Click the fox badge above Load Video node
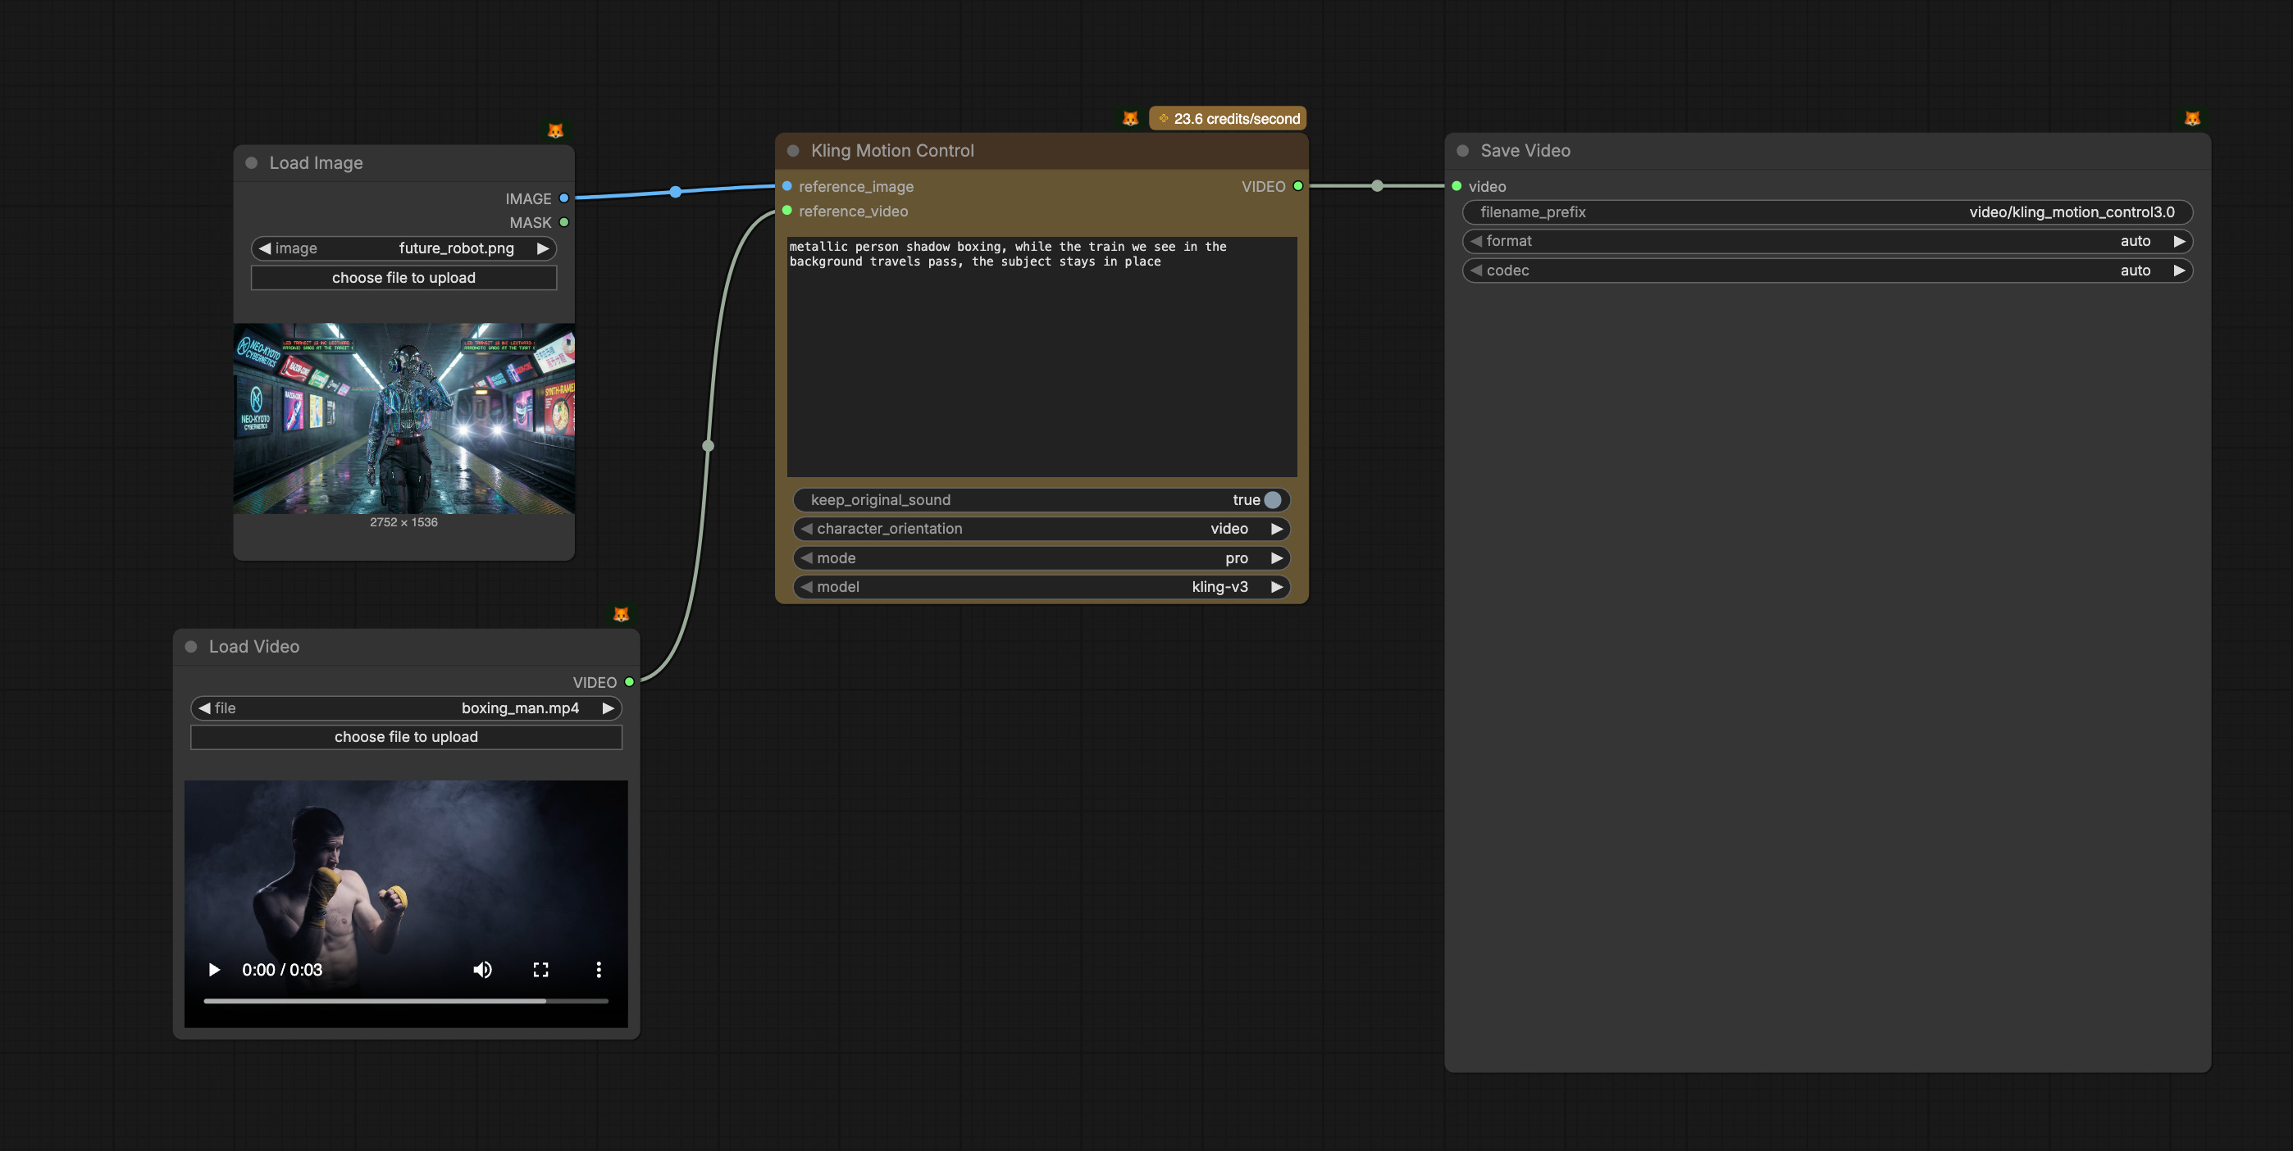The image size is (2293, 1151). [621, 614]
